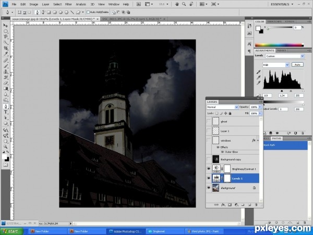Image resolution: width=313 pixels, height=235 pixels.
Task: Click the white point eyedropper in Levels
Action: pyautogui.click(x=259, y=83)
